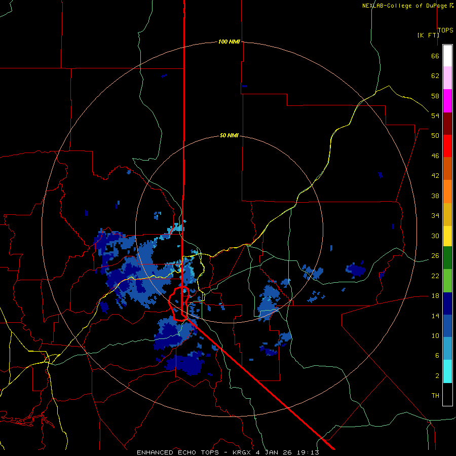
Task: Click the "38" legend value
Action: coord(435,196)
